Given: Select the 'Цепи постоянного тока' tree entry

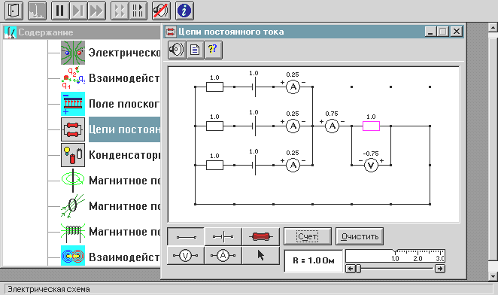Looking at the screenshot, I should click(x=124, y=129).
